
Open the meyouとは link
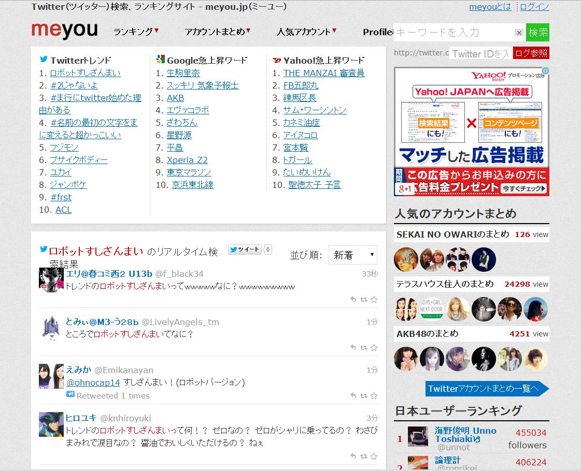point(490,7)
